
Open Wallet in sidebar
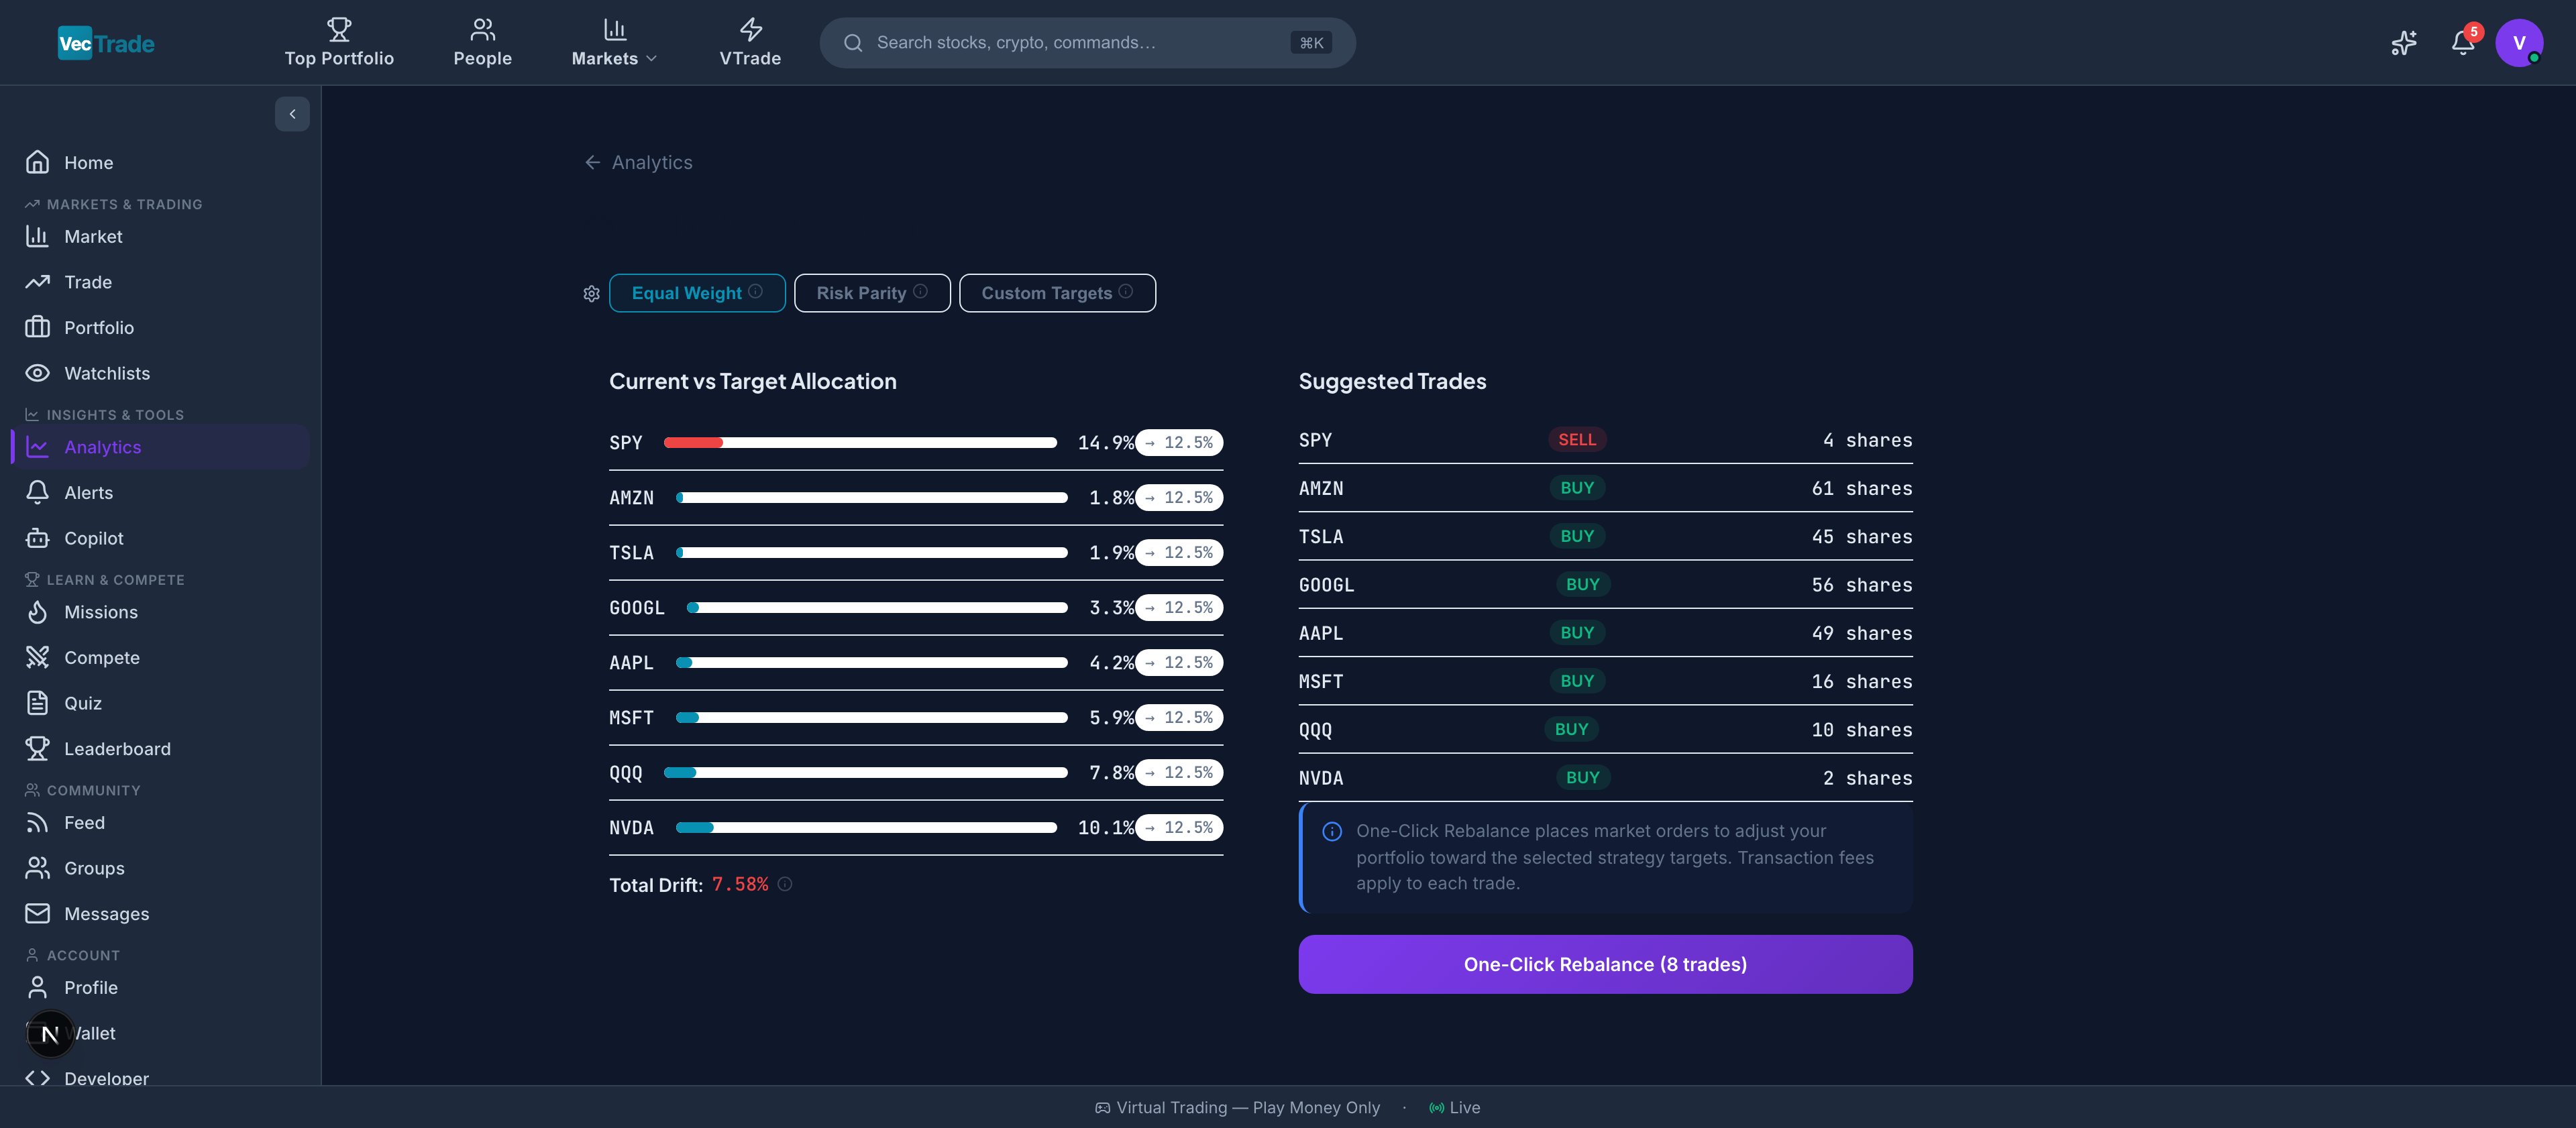[x=160, y=1033]
